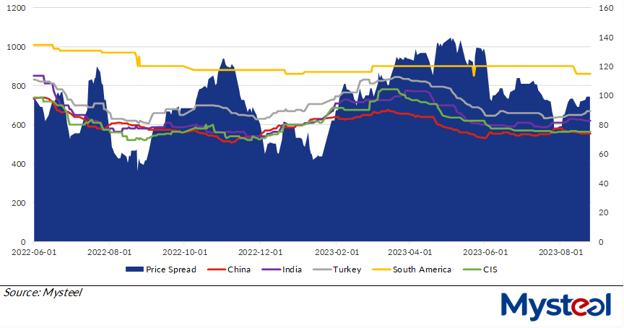Select the 2022-10-01 axis date
Viewport: 624px width, 328px height.
pyautogui.click(x=184, y=253)
